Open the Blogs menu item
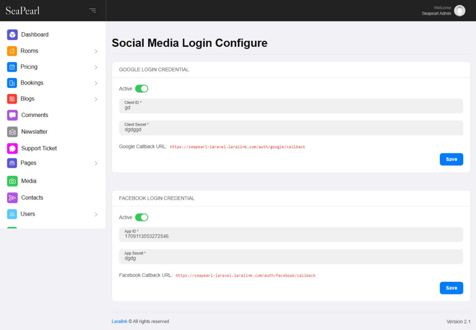 coord(28,99)
